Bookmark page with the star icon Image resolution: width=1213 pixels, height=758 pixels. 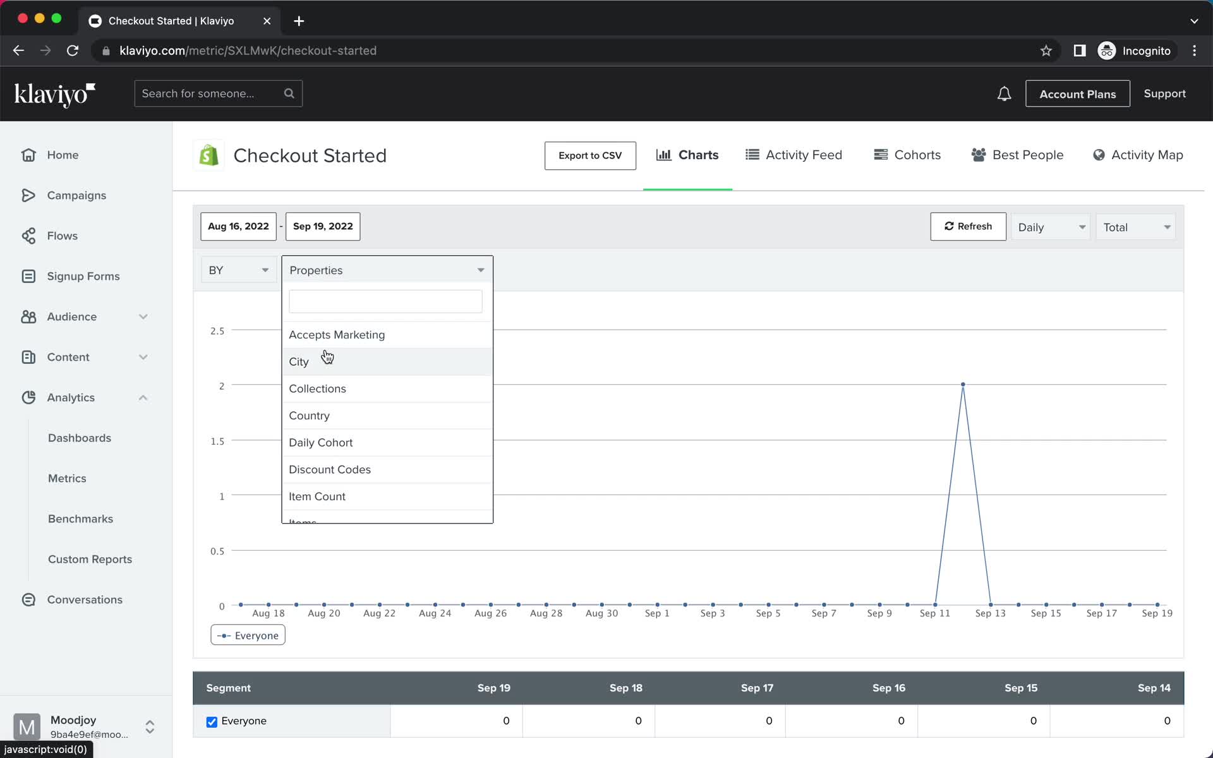tap(1046, 51)
